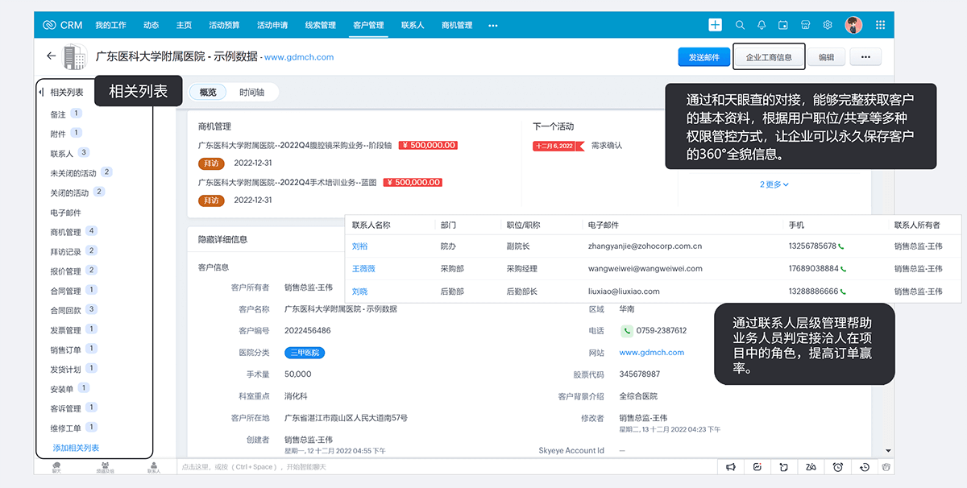
Task: Select 拜访记录 in related list
Action: (65, 251)
